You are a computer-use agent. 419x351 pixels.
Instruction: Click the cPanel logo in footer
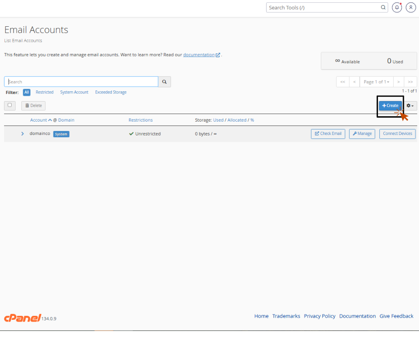point(22,318)
